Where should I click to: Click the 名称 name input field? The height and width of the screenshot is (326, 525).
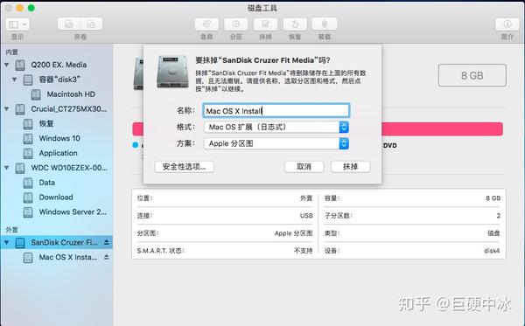coord(276,111)
